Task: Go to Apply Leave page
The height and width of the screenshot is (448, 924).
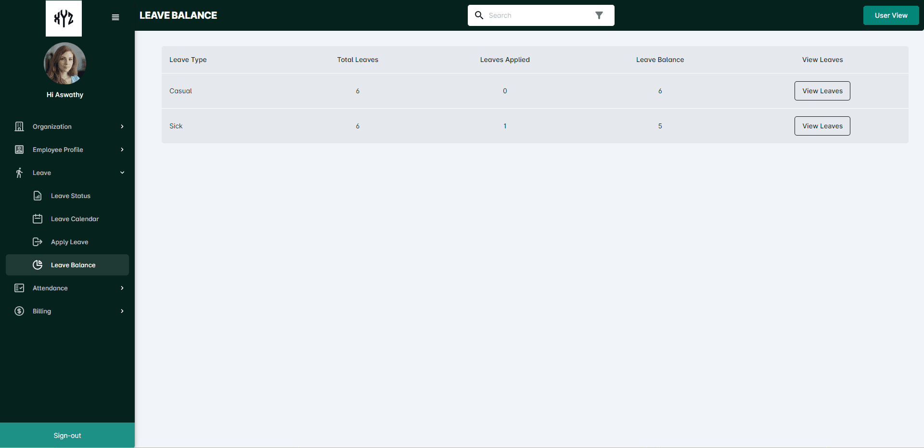Action: pos(70,242)
